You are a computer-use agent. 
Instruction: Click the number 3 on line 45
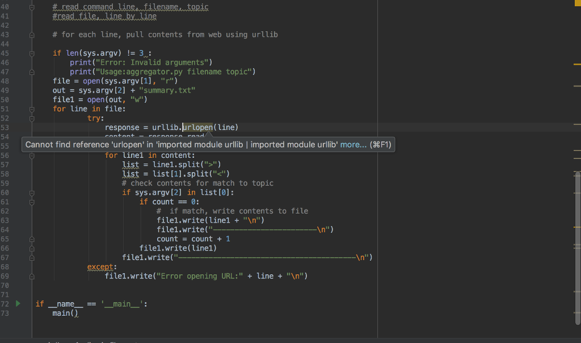[141, 53]
